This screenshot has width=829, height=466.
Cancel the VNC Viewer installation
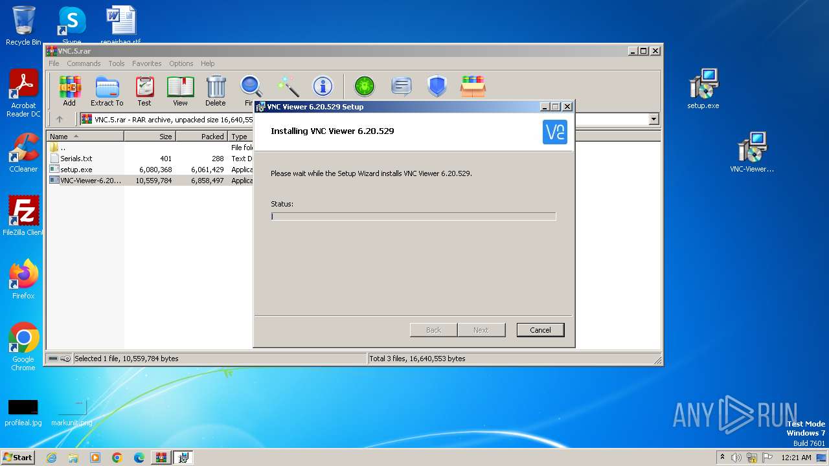tap(540, 330)
